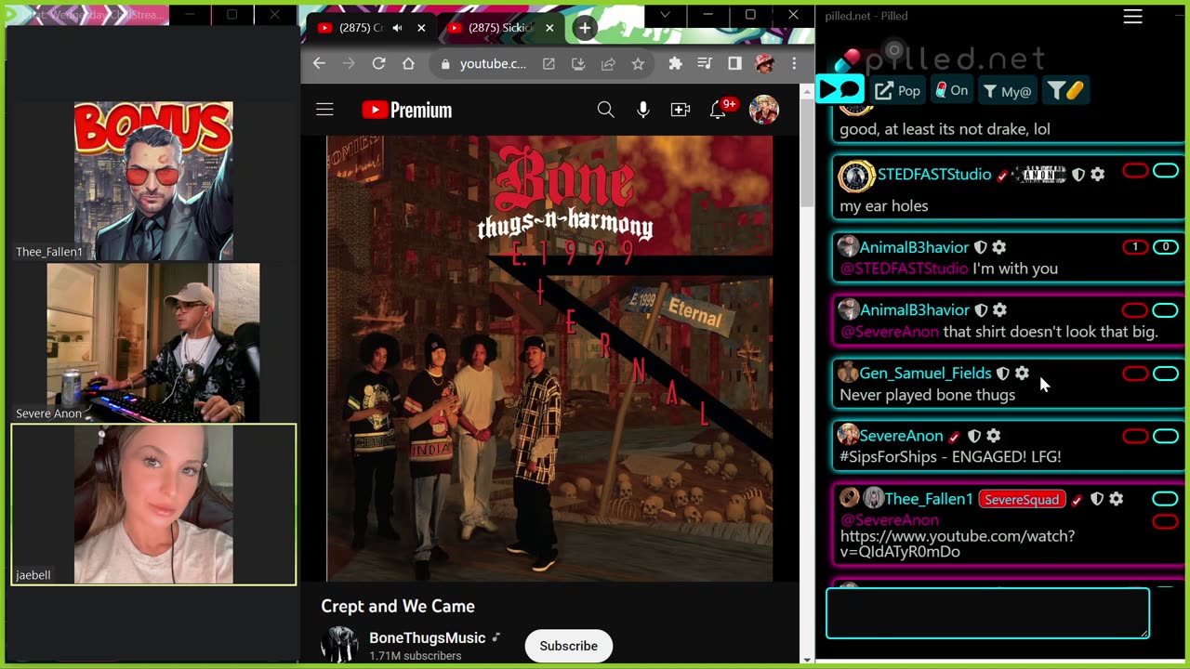Select Severe Anon video tile
This screenshot has width=1190, height=669.
[x=153, y=342]
